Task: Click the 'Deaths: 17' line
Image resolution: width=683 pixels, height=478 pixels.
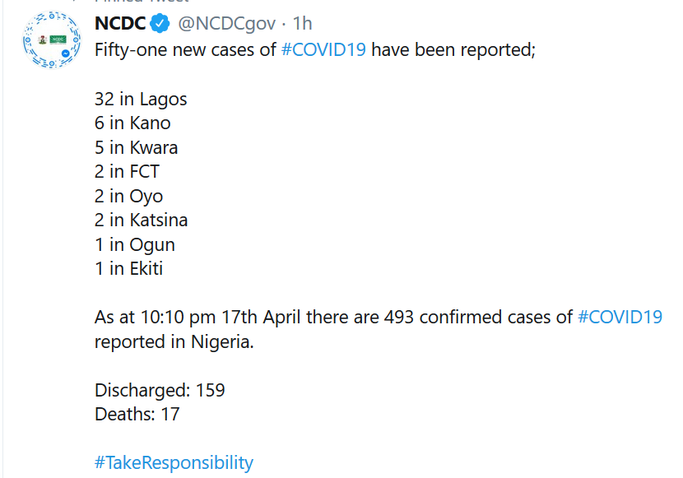Action: pos(137,414)
